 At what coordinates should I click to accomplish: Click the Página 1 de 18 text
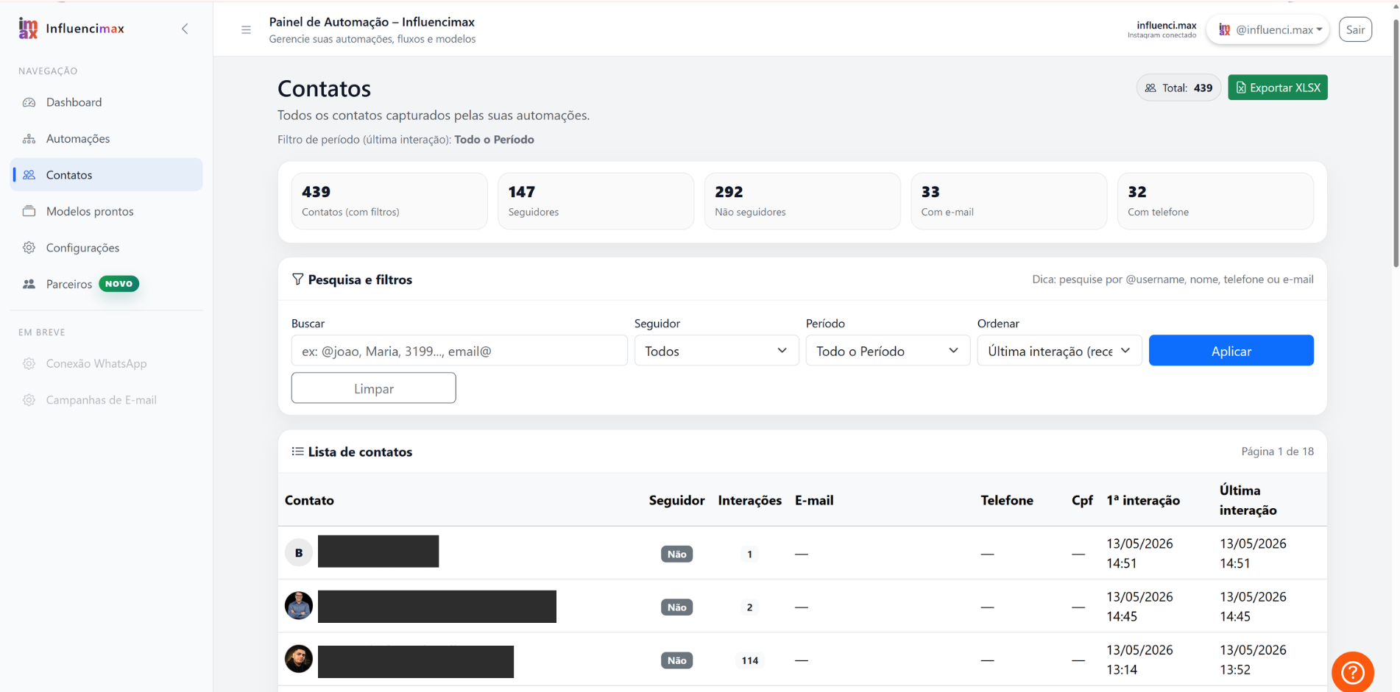coord(1277,452)
